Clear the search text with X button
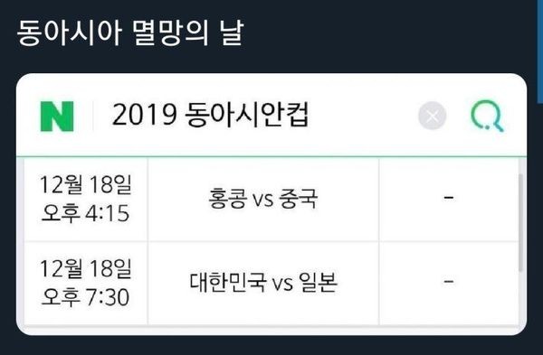This screenshot has width=543, height=355. 433,116
